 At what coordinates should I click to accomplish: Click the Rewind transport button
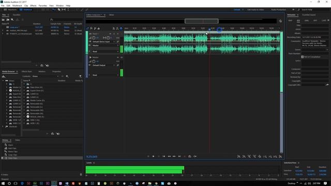tap(169, 157)
